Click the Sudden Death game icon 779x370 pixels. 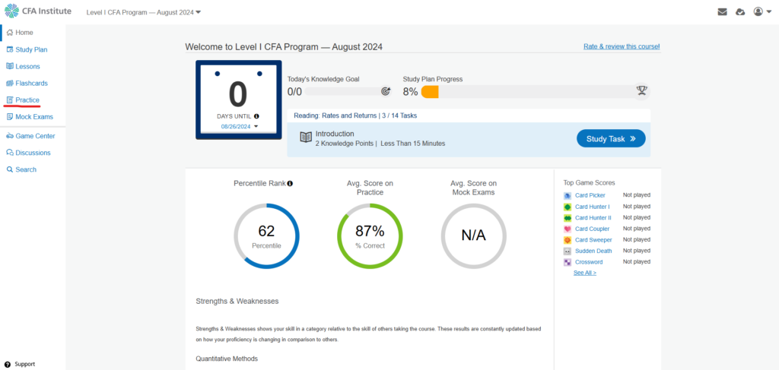568,251
